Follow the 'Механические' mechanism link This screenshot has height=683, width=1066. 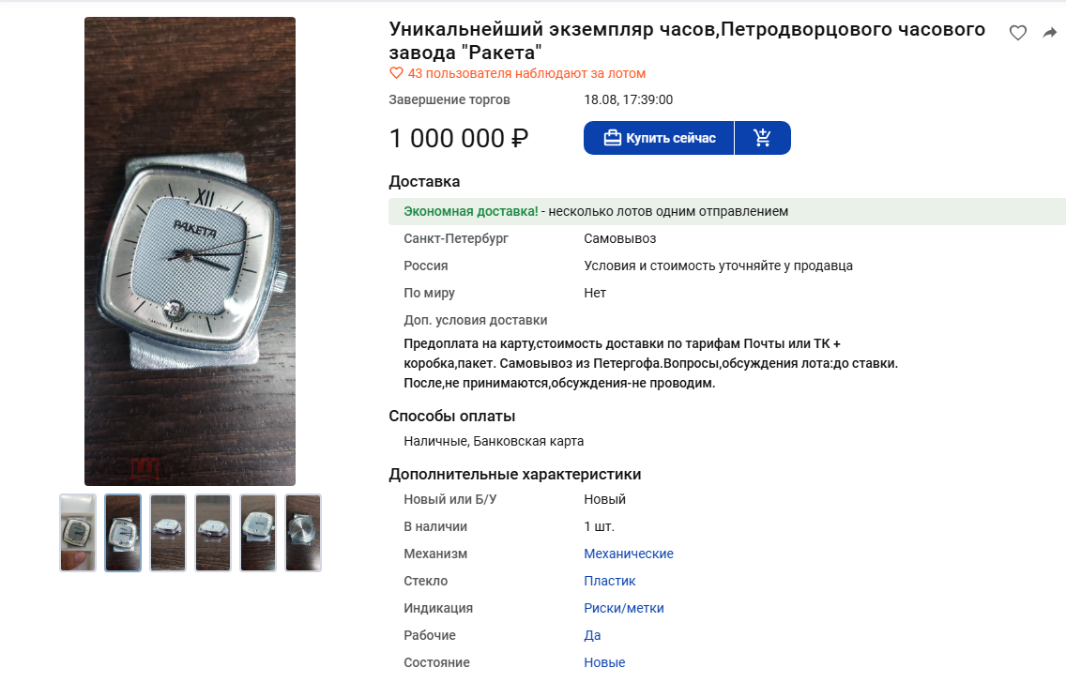tap(629, 554)
